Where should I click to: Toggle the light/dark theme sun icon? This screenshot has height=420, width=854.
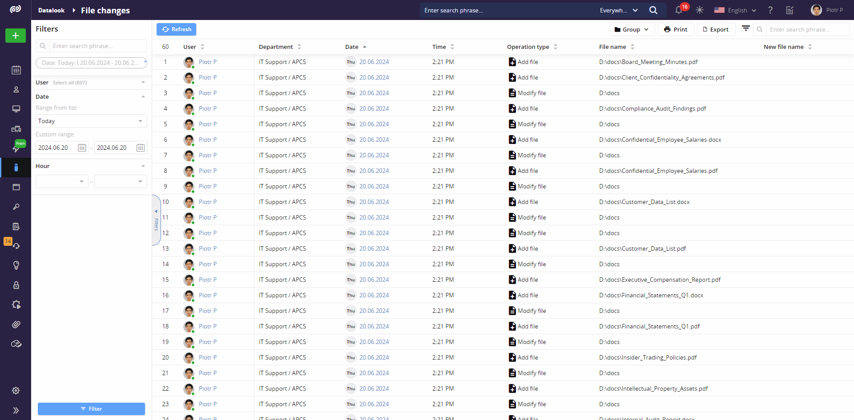pos(700,10)
